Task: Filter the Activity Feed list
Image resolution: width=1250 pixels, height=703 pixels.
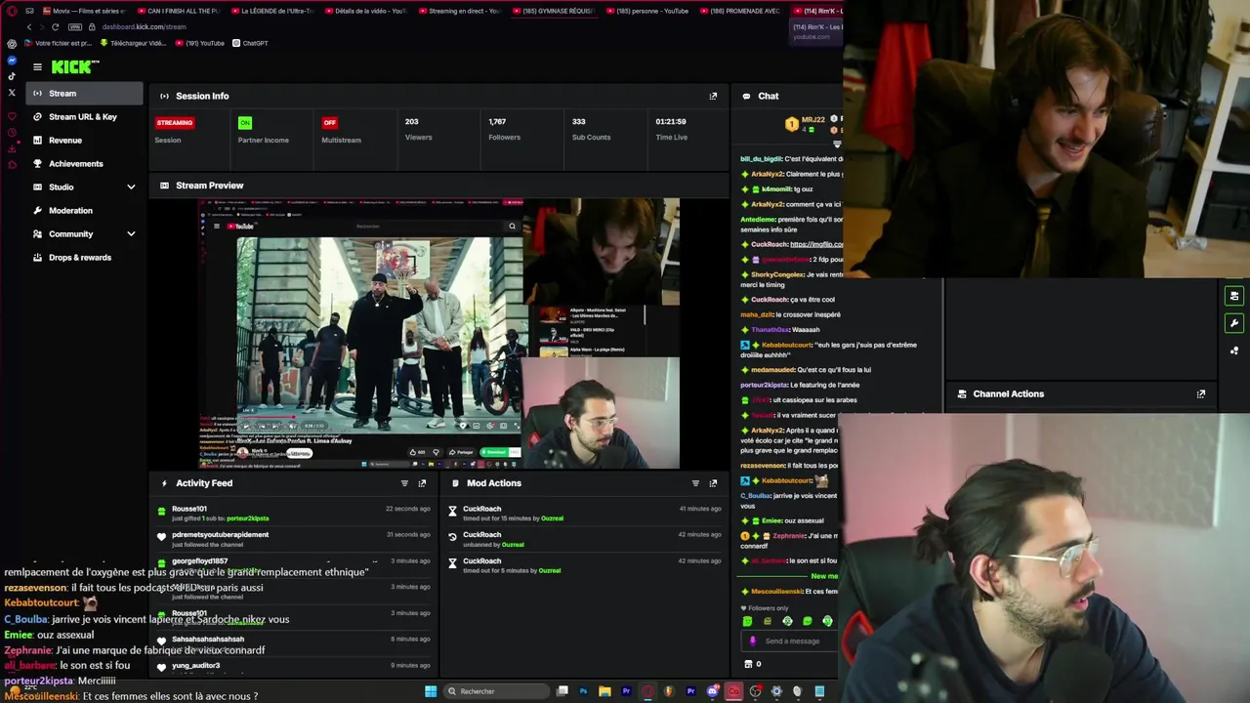Action: point(404,483)
